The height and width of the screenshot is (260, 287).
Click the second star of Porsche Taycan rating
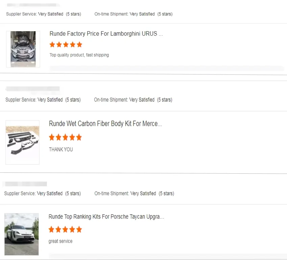pyautogui.click(x=58, y=230)
